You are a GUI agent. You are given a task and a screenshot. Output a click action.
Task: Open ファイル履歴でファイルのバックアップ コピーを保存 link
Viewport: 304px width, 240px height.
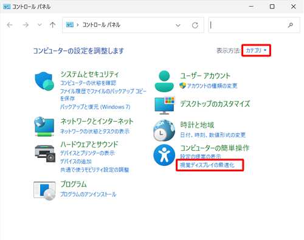click(103, 95)
